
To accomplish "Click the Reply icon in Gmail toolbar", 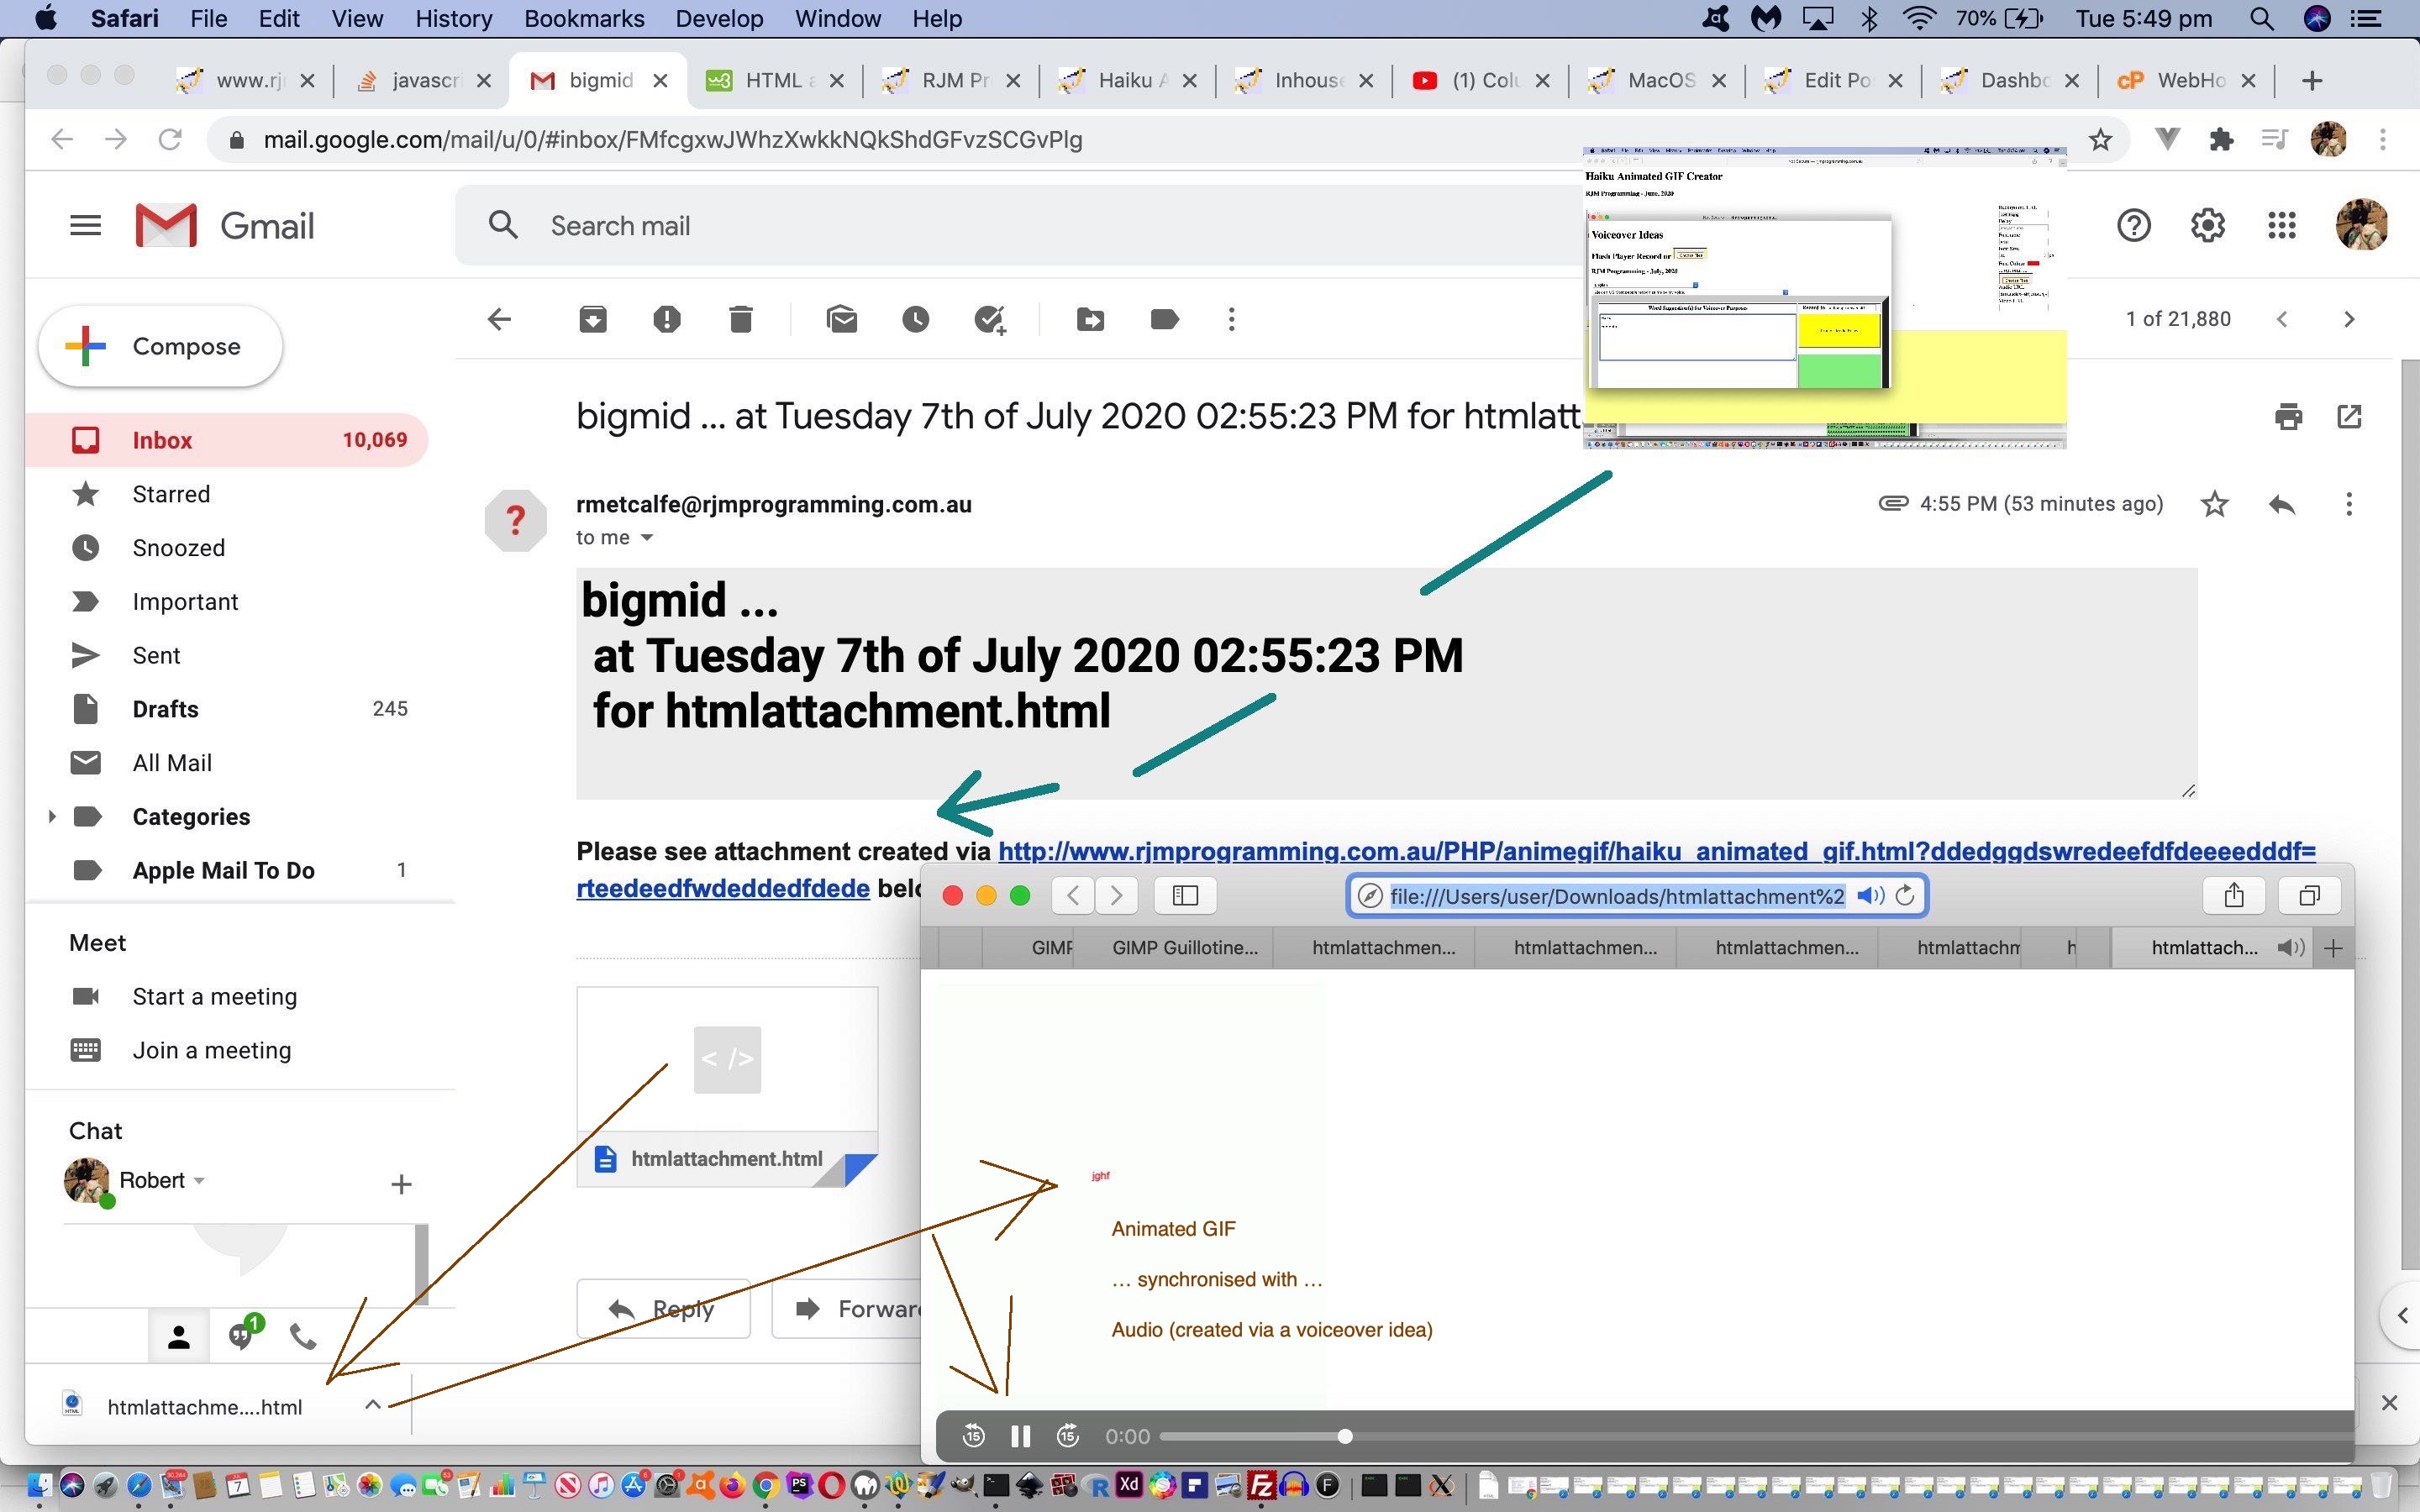I will pos(2282,503).
